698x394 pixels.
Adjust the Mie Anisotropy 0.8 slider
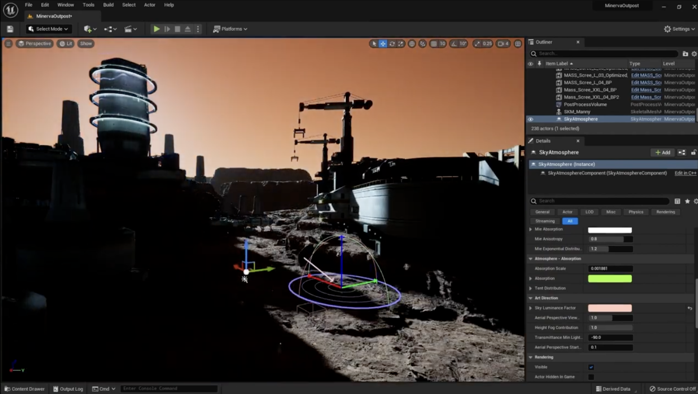coord(611,239)
